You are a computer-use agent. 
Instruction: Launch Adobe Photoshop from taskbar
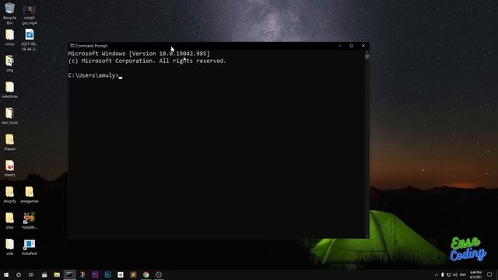(107, 275)
